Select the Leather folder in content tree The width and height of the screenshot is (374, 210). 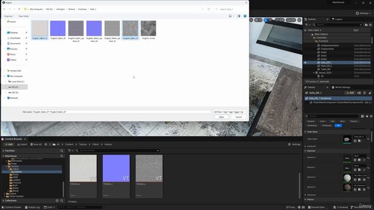(x=16, y=180)
